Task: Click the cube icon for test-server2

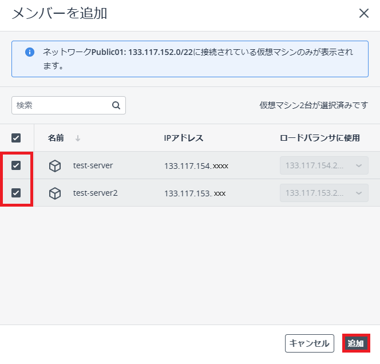Action: (55, 193)
